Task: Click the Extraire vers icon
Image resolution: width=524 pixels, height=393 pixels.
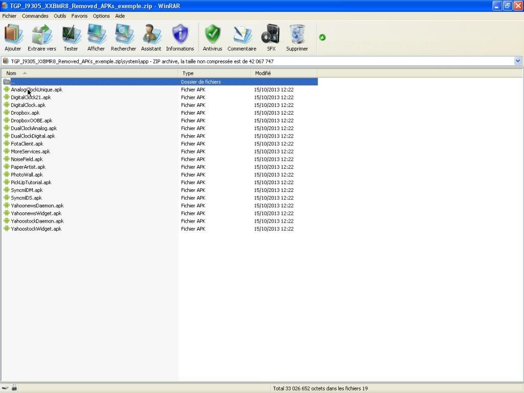Action: [42, 37]
